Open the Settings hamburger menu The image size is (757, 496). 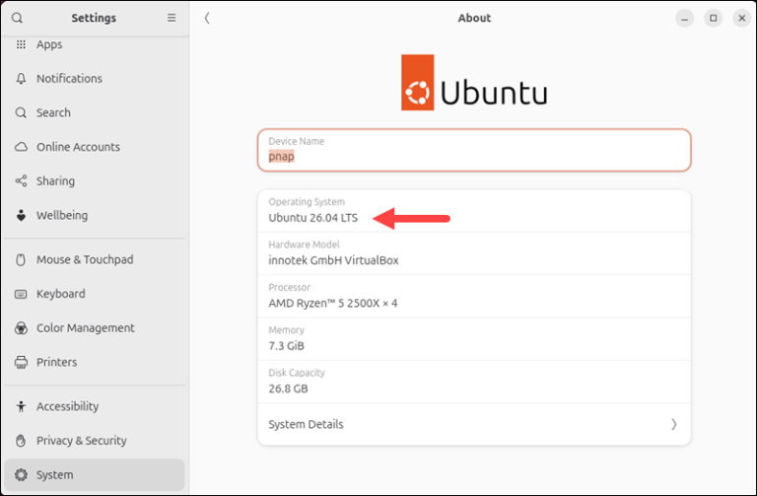[x=172, y=18]
